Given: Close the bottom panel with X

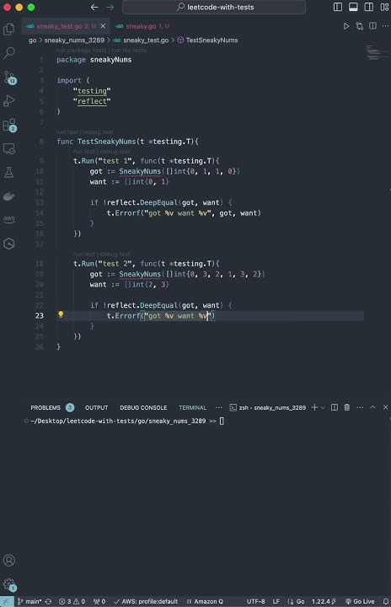Looking at the screenshot, I should pyautogui.click(x=386, y=407).
